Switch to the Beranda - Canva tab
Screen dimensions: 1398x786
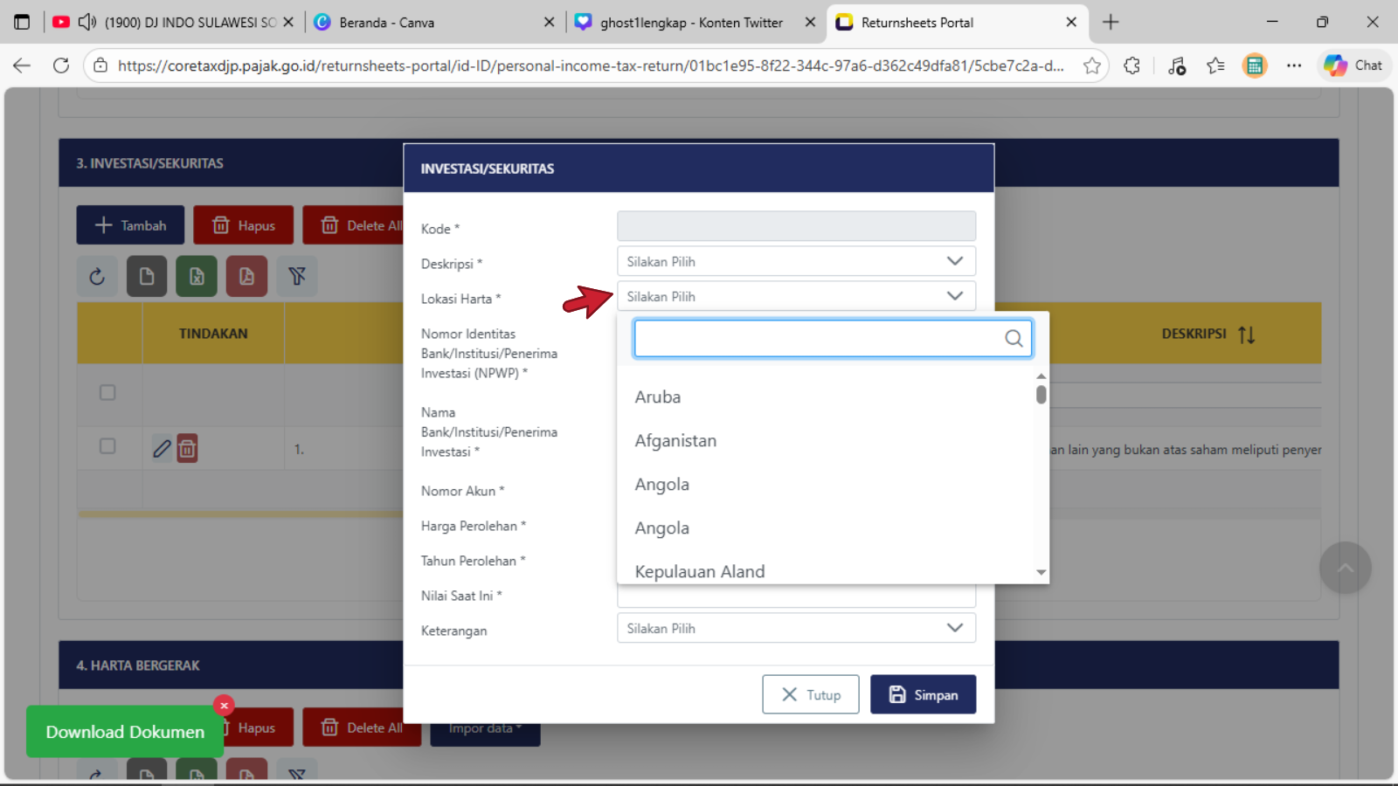click(x=386, y=23)
